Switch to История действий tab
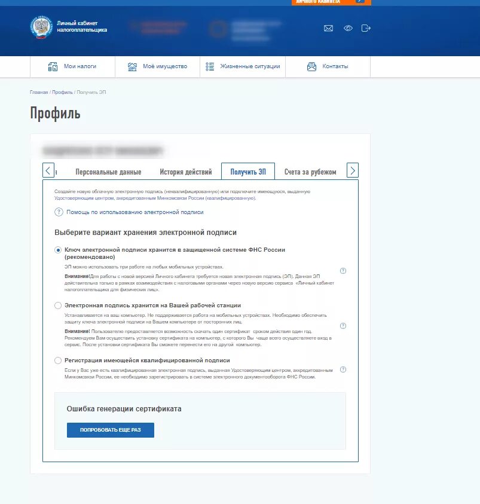The image size is (480, 504). pos(186,172)
